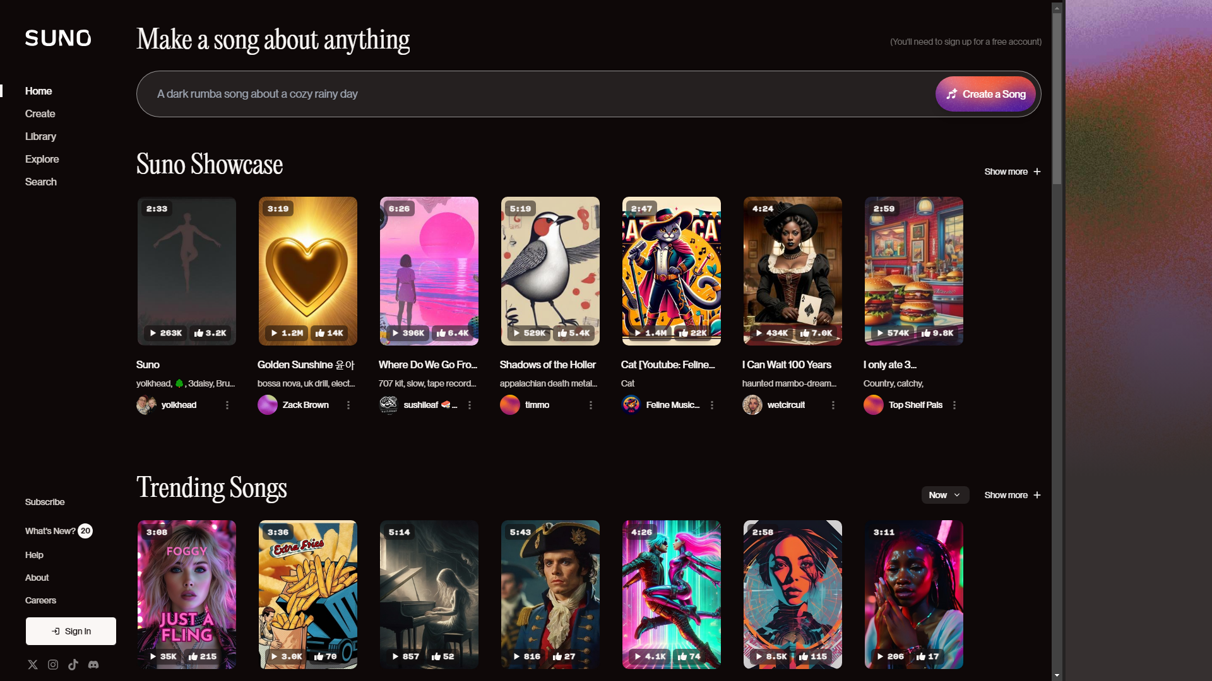Click Feline Music's profile avatar

coord(631,405)
